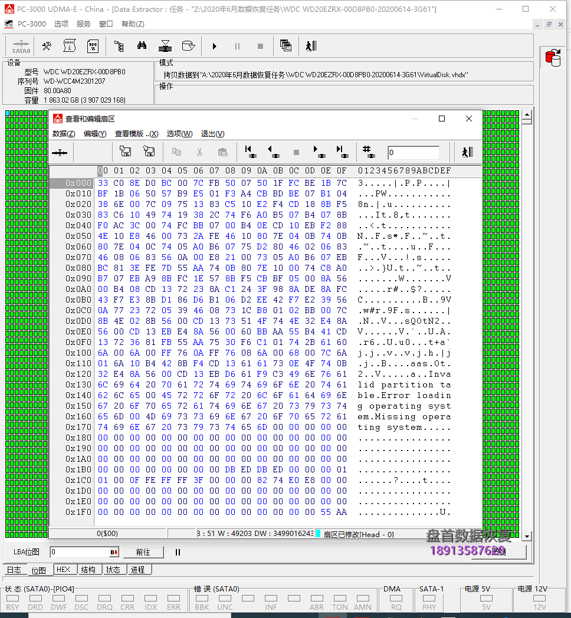Click the bitmap scrollbar up arrow

click(527, 115)
